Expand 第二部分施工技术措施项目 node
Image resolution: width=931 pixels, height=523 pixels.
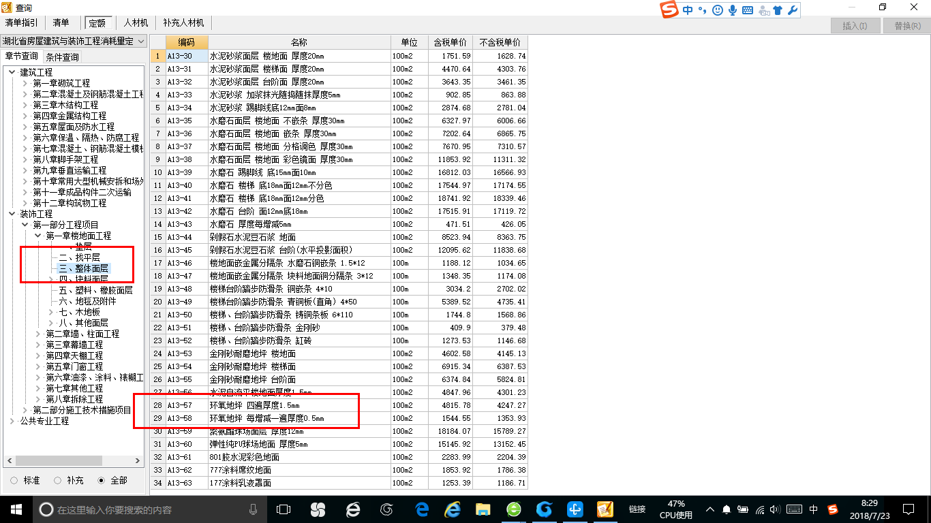[26, 410]
